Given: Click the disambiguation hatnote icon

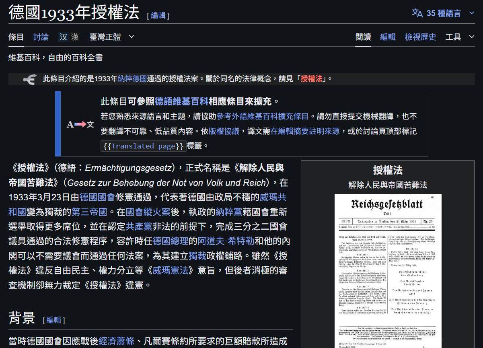Looking at the screenshot, I should tap(29, 79).
